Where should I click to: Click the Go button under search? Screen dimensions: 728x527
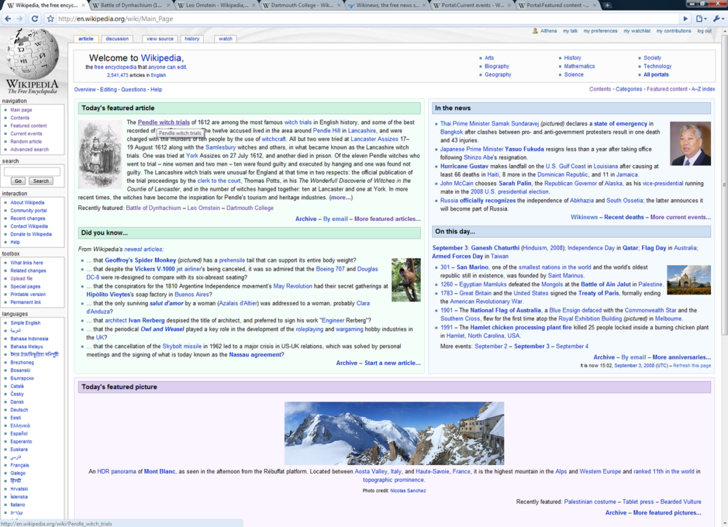18,181
